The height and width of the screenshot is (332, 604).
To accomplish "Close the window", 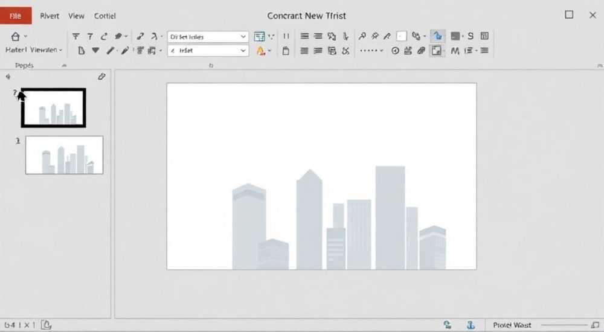I will click(593, 15).
